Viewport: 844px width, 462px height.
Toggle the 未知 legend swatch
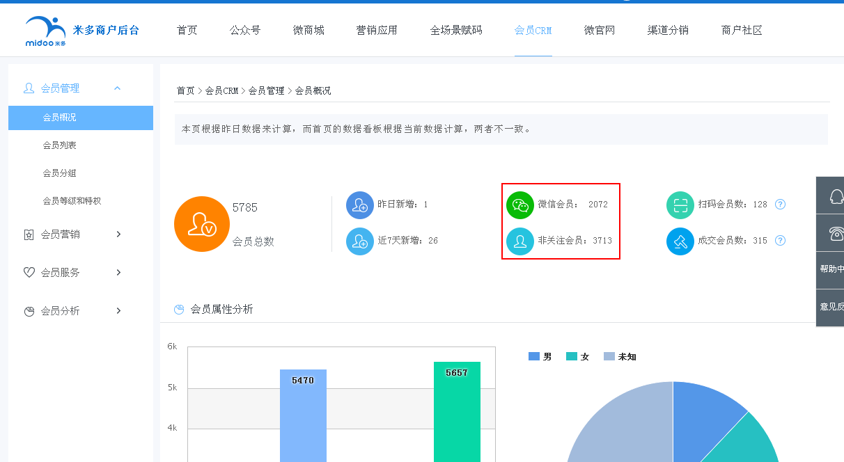pos(609,357)
